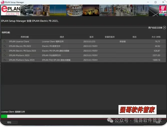Close the EPLAN Setup Manager window
This screenshot has width=167, height=127.
pyautogui.click(x=163, y=2)
